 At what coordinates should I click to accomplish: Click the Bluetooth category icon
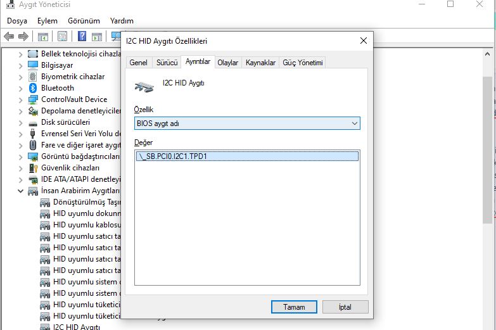pos(33,88)
